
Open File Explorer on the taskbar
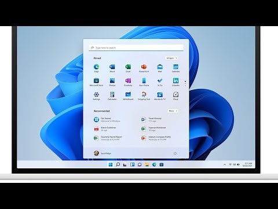coord(147,164)
